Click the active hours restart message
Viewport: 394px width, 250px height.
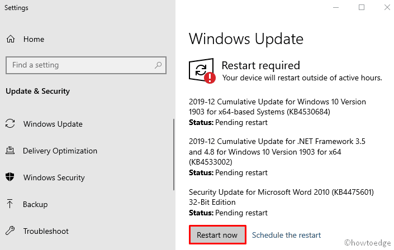(x=302, y=78)
